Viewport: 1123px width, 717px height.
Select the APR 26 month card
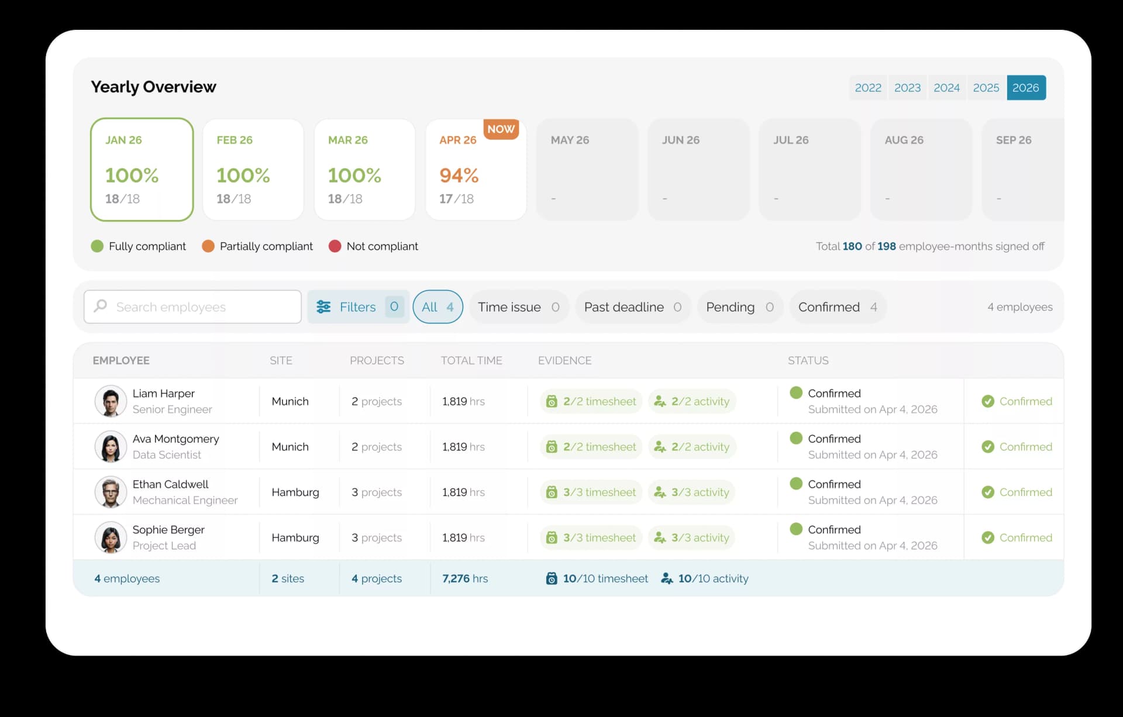[476, 170]
